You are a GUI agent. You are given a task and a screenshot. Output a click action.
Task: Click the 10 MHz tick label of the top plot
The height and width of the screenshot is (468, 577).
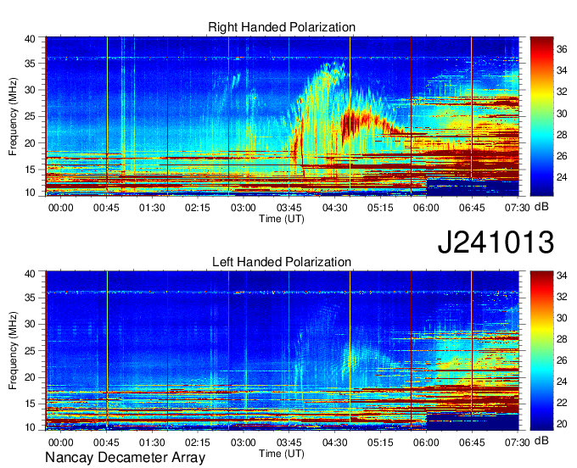(x=30, y=192)
